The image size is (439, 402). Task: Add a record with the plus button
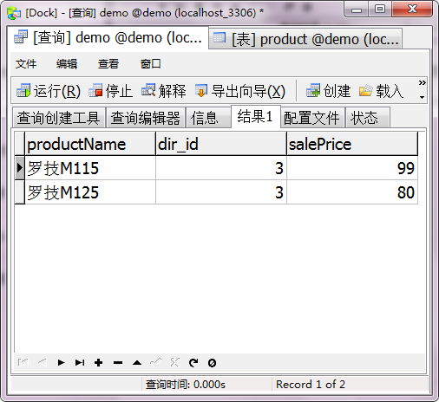pos(99,362)
